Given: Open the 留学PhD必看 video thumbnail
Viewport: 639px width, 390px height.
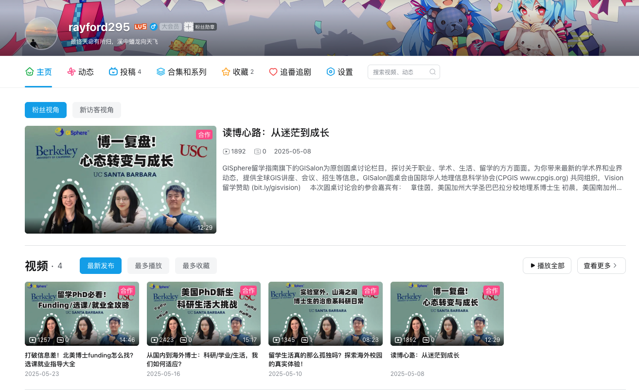Looking at the screenshot, I should click(82, 314).
